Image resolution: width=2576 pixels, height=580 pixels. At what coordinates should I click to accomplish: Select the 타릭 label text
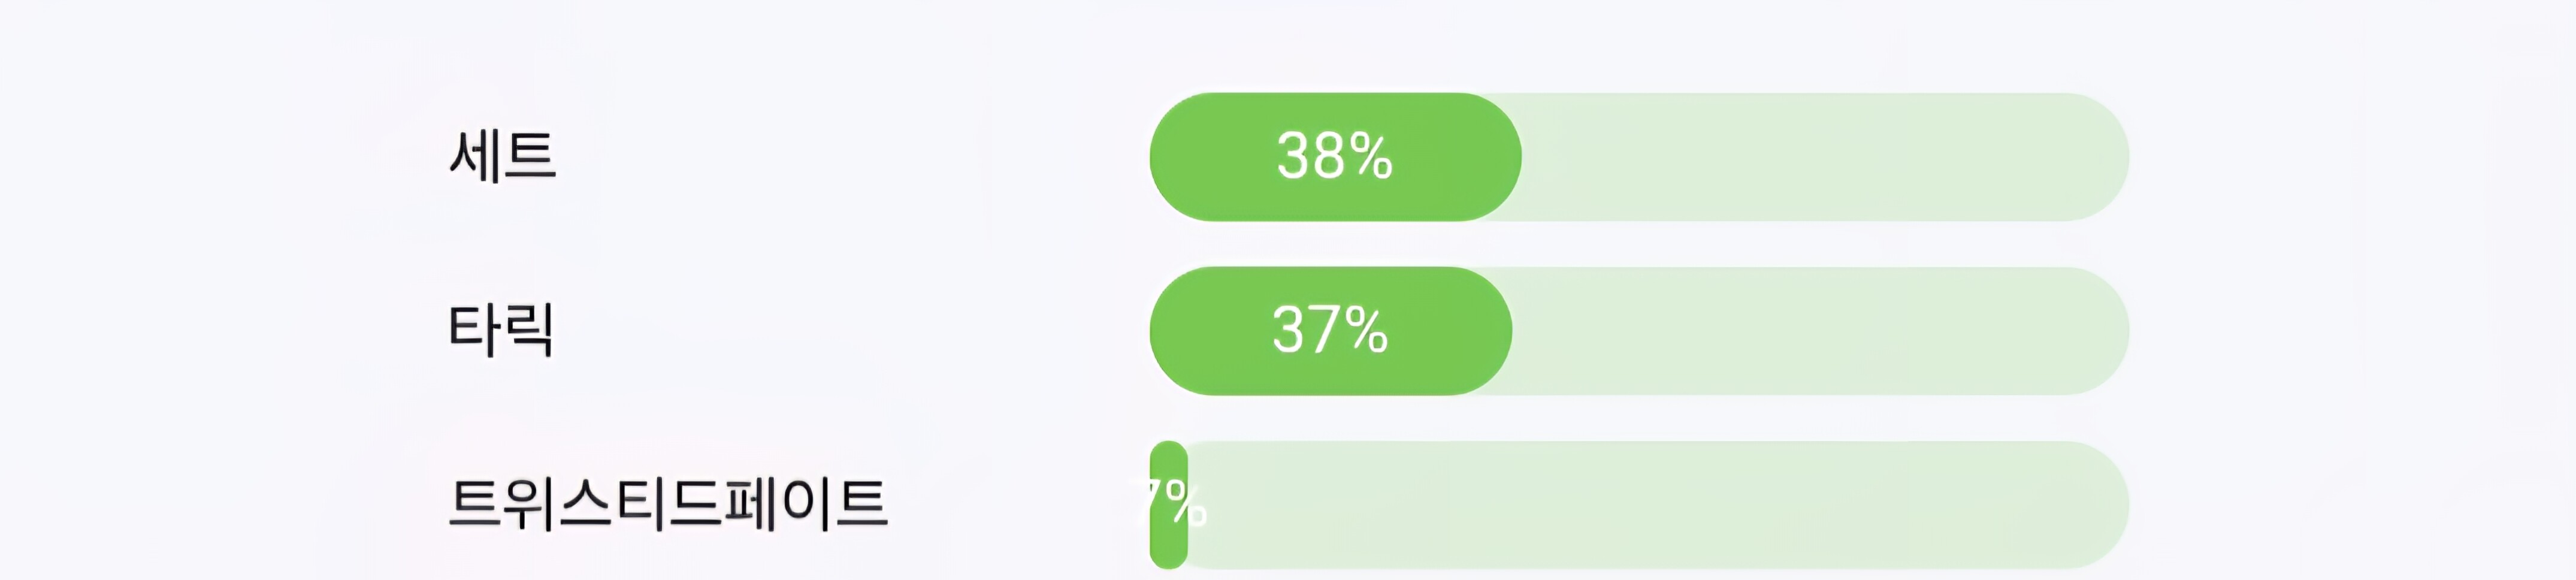[x=500, y=330]
